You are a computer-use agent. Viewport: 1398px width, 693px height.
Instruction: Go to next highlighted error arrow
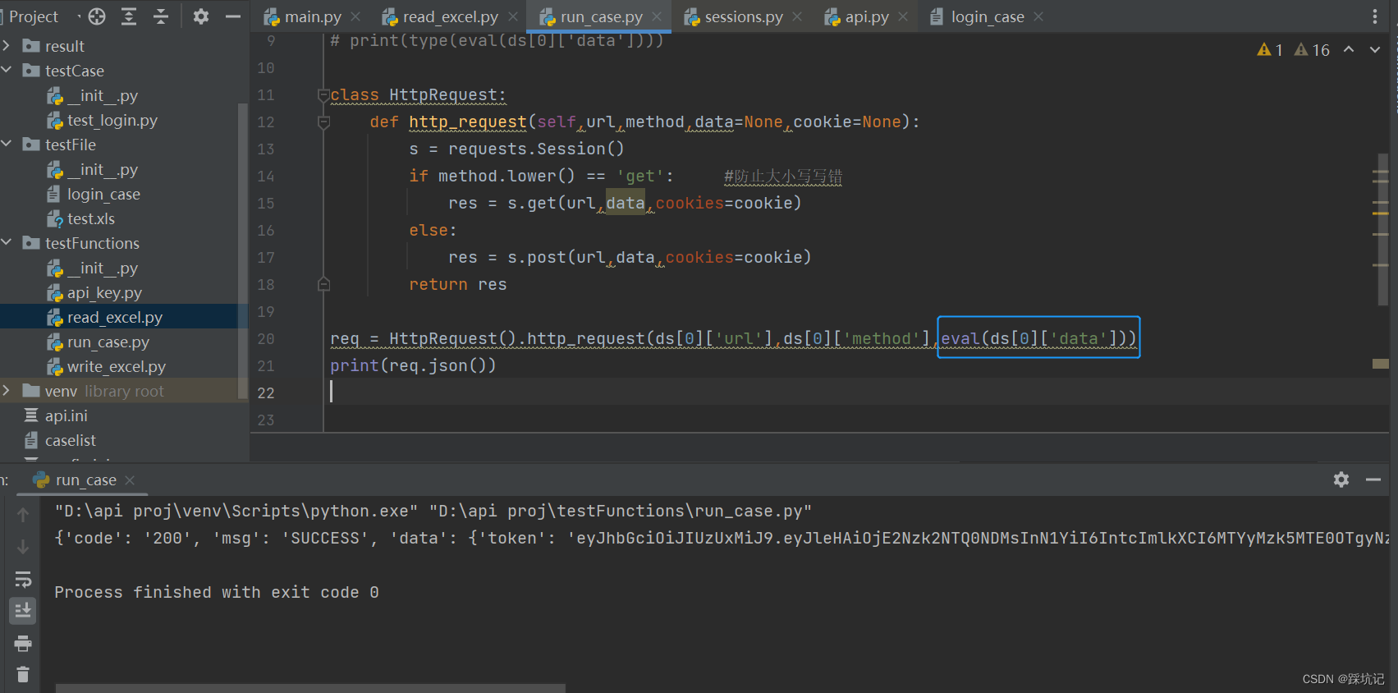pyautogui.click(x=1375, y=50)
